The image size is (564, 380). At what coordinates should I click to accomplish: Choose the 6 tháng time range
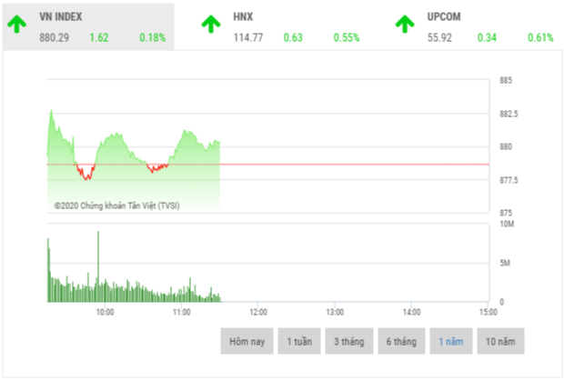[400, 341]
